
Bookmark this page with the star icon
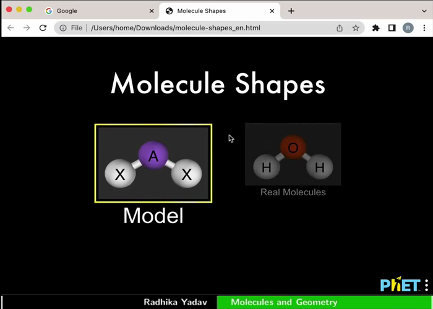pos(356,28)
